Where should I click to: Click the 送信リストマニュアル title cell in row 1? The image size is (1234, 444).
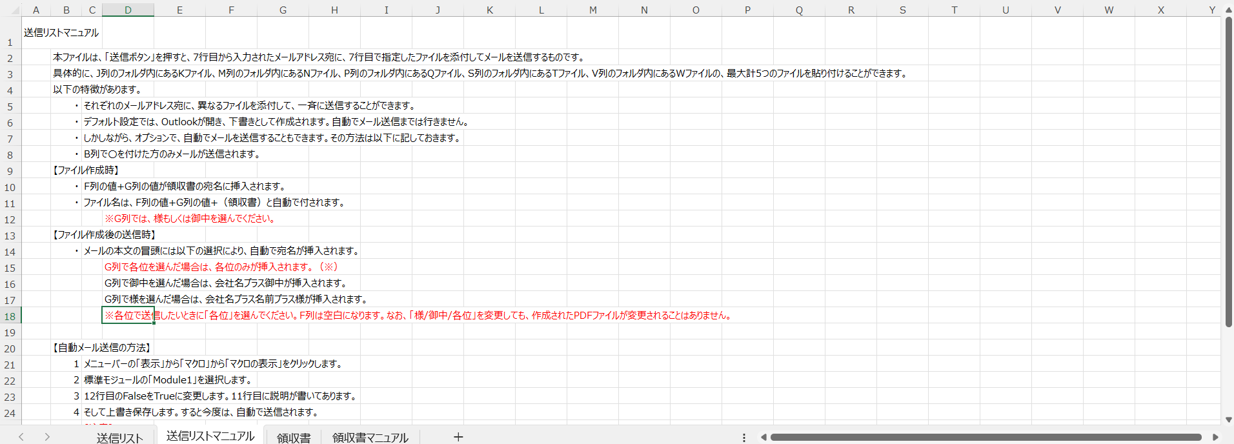(x=61, y=32)
